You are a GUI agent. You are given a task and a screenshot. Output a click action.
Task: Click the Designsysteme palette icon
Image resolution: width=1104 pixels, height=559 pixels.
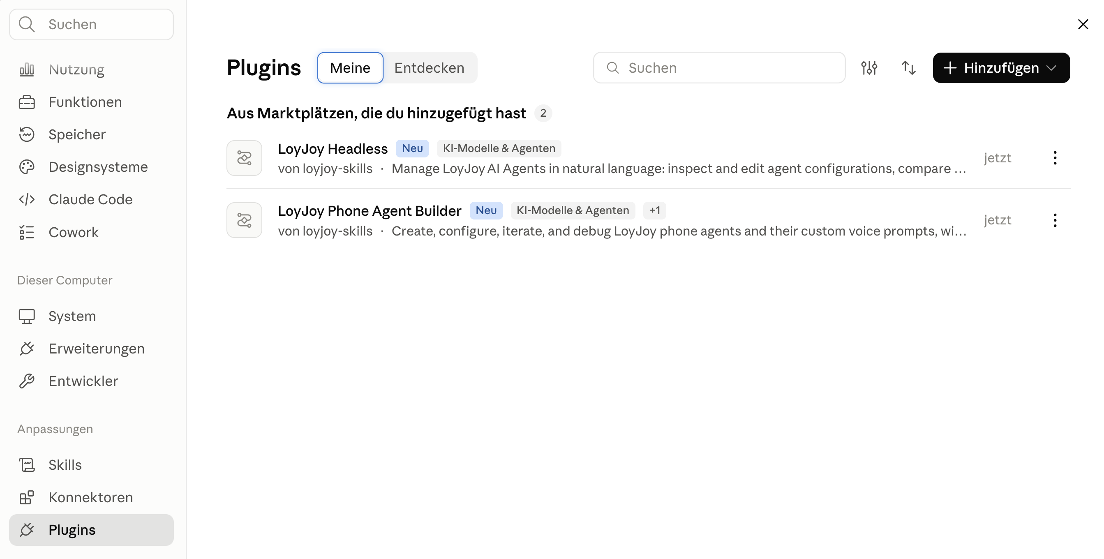[27, 167]
